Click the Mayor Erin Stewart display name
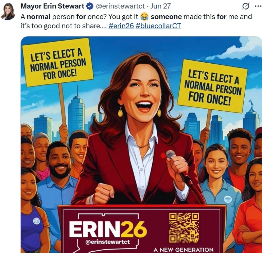Screen dimensions: 262x253 tap(52, 6)
